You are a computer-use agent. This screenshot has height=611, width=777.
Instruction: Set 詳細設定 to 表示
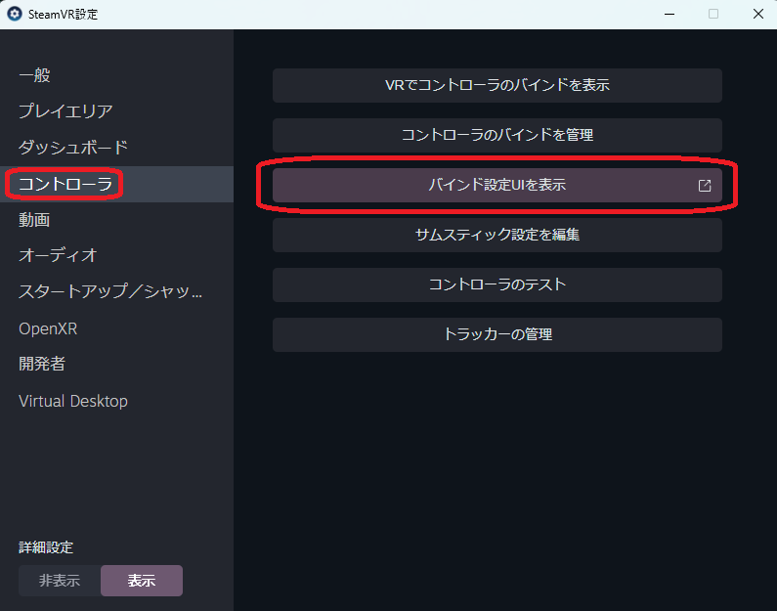click(x=142, y=581)
